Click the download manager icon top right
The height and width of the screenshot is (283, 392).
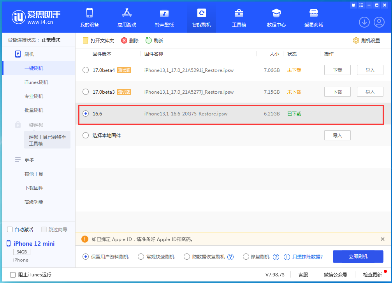(x=364, y=22)
